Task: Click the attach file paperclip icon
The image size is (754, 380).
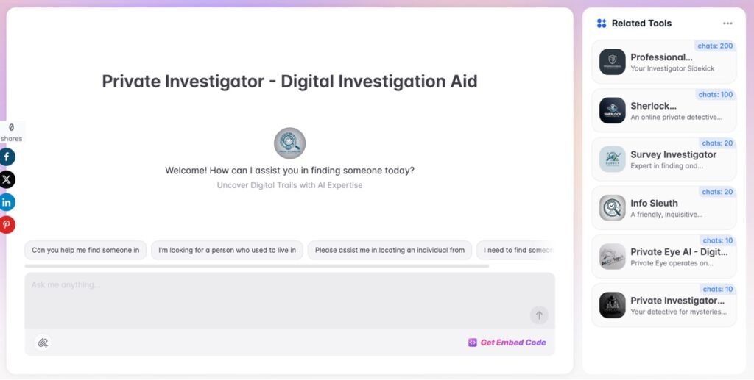Action: click(x=43, y=343)
